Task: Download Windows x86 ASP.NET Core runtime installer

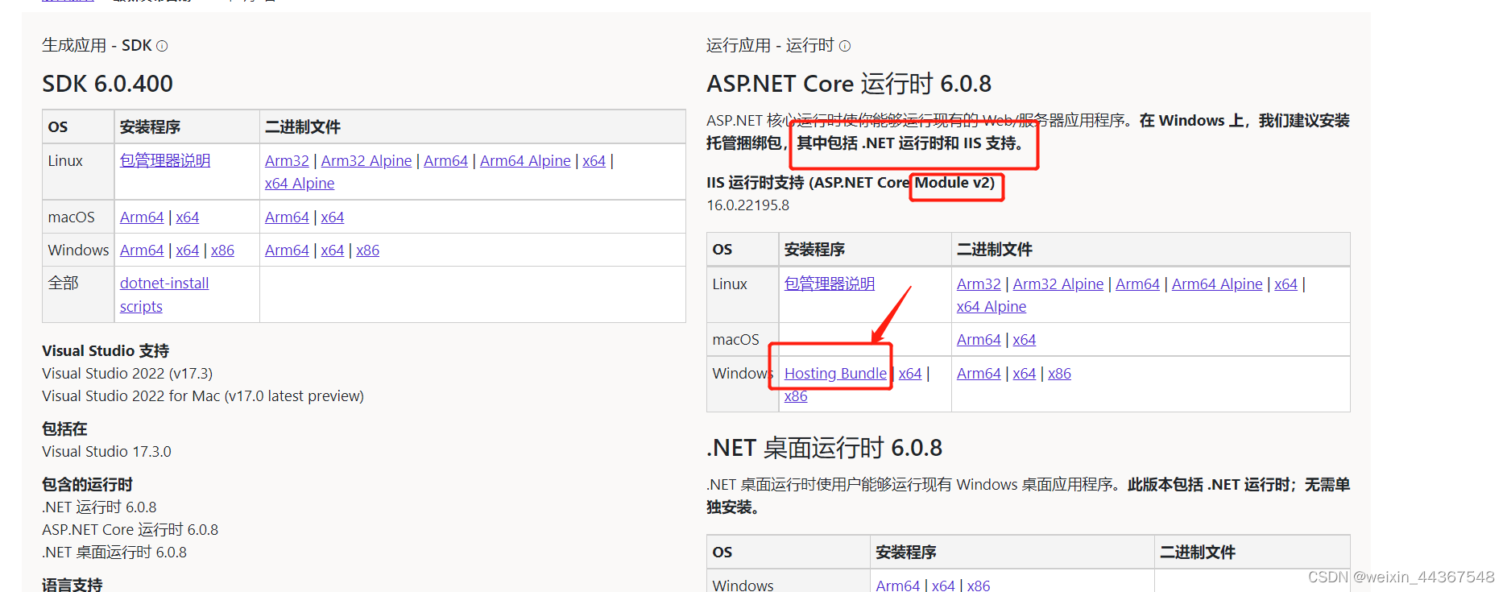Action: coord(796,395)
